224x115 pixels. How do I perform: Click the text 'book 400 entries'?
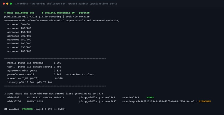tap(78, 17)
